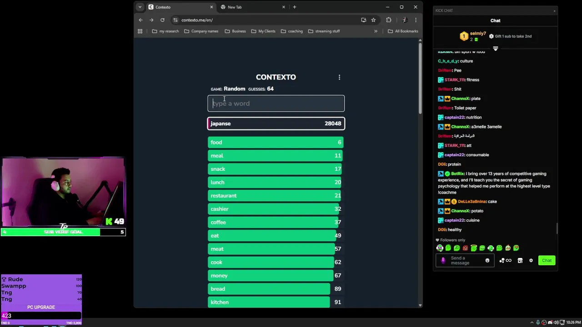Click the system tray volume icon
582x327 pixels.
(x=556, y=322)
